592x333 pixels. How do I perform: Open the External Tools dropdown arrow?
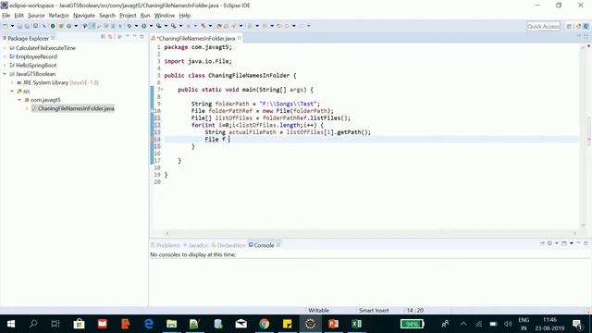tap(180, 26)
